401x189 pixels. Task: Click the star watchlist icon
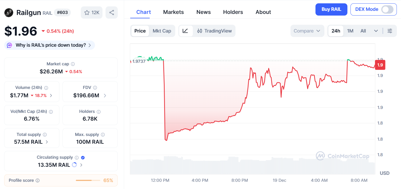[87, 13]
